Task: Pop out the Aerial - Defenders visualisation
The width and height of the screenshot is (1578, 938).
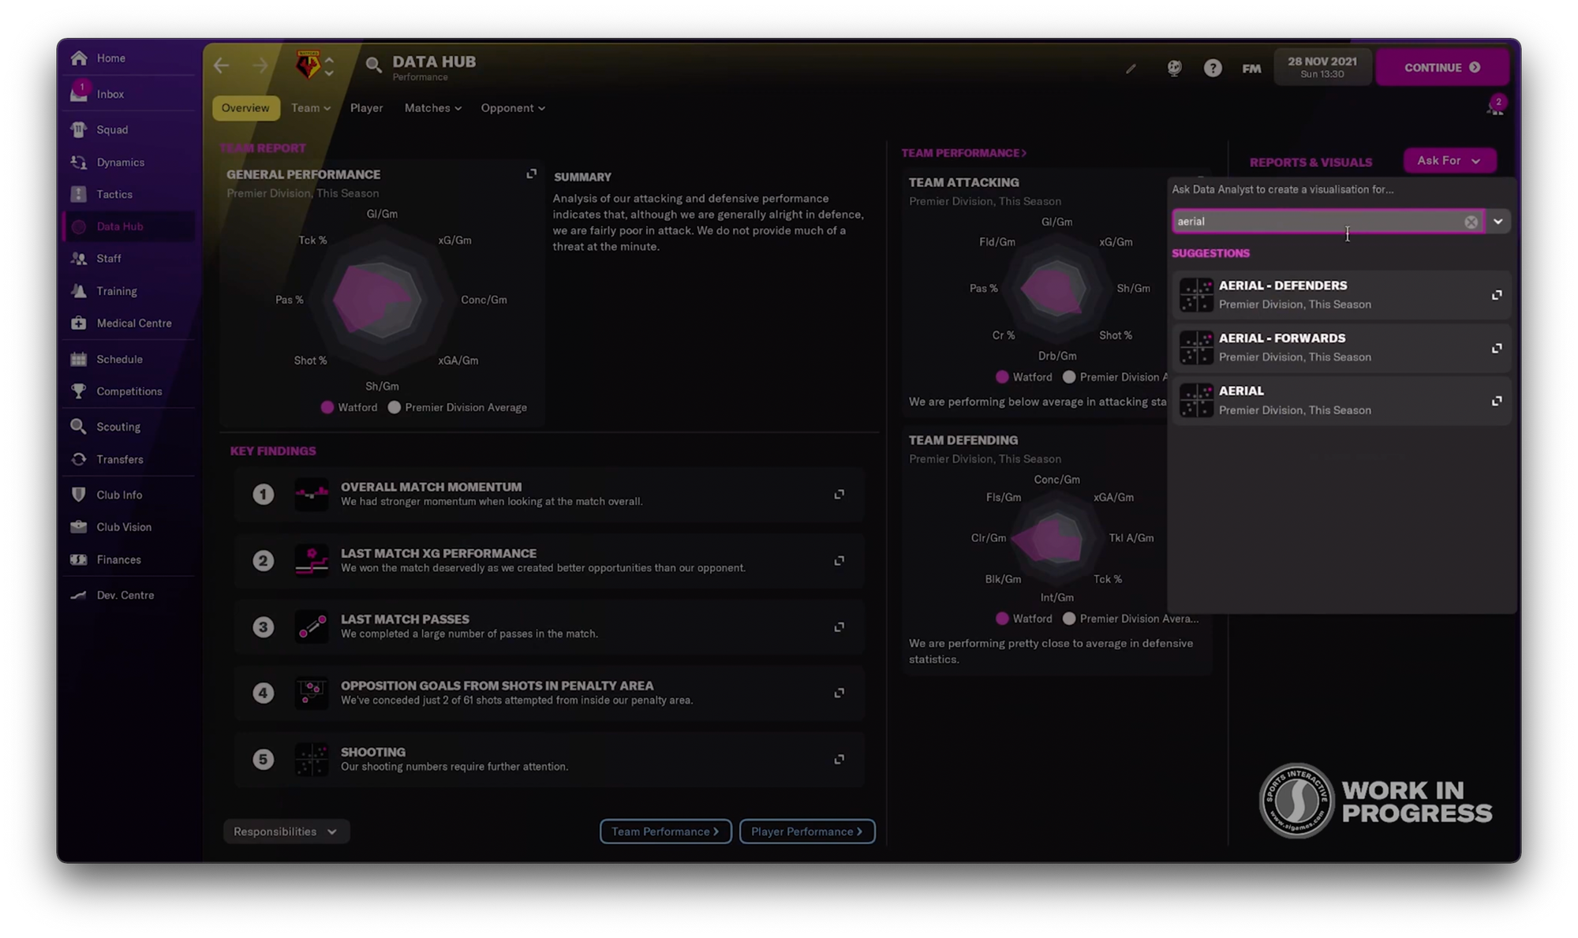Action: tap(1496, 295)
